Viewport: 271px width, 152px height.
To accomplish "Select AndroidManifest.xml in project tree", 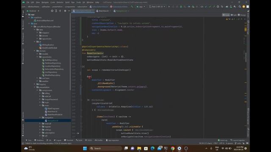I will tap(44, 21).
